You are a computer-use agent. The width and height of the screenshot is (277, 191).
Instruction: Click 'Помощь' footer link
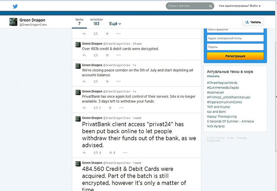[x=242, y=138]
